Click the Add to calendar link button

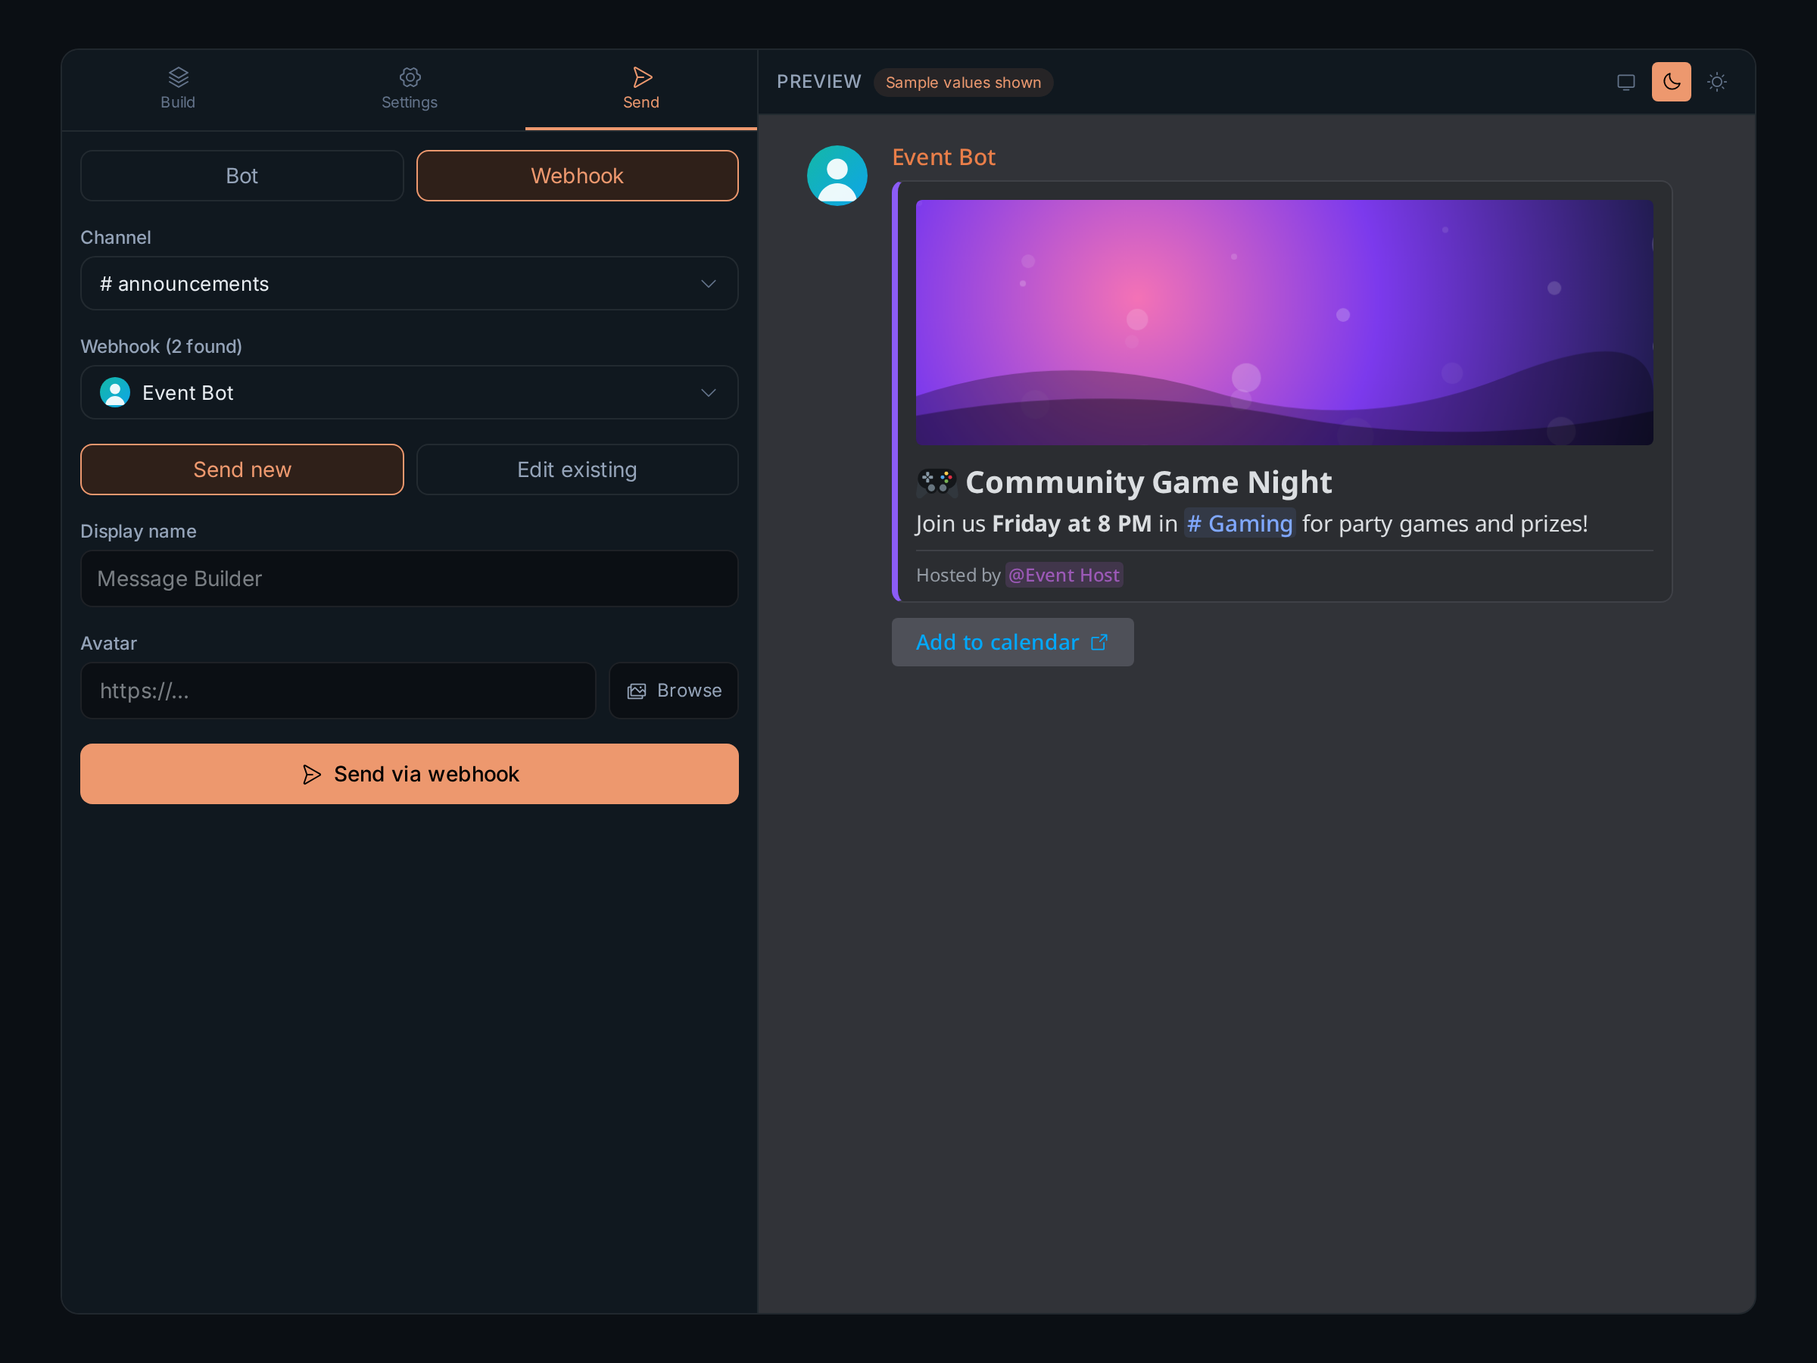click(1012, 642)
